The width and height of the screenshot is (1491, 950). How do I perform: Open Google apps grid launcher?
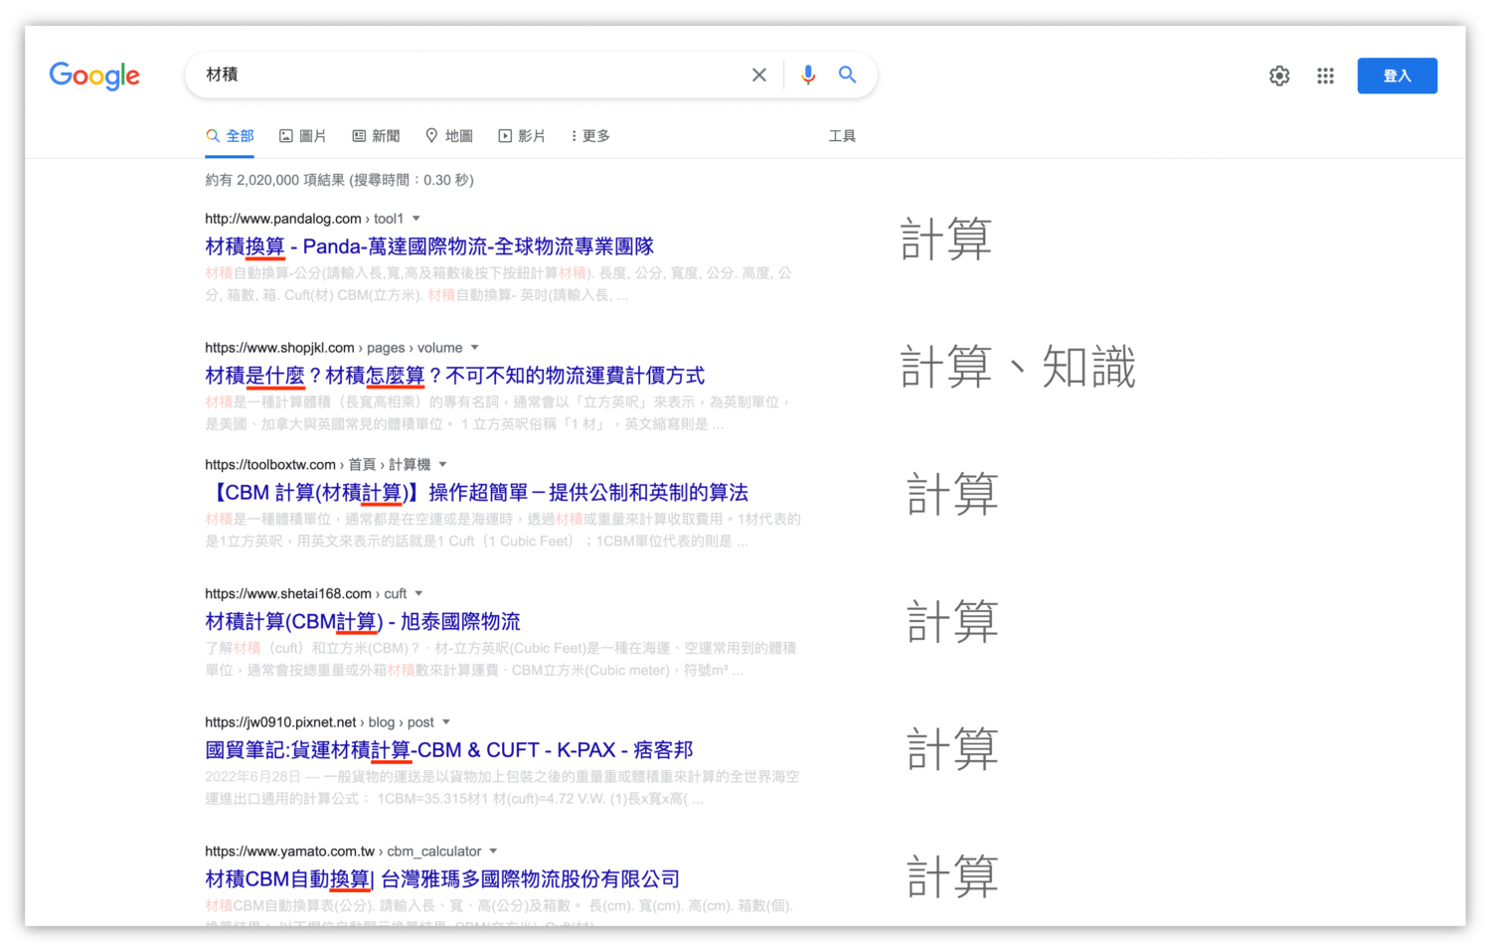(1325, 75)
